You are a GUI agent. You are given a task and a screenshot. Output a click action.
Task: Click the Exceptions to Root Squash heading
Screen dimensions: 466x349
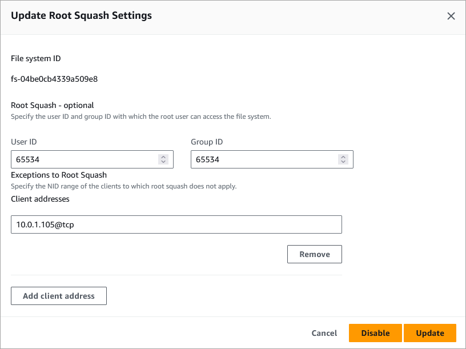coord(59,175)
